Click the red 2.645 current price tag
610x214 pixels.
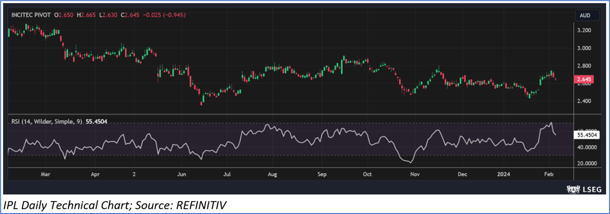585,80
